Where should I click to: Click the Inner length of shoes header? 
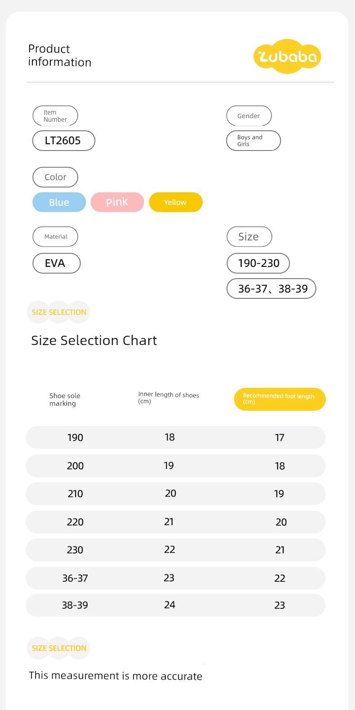tap(169, 398)
